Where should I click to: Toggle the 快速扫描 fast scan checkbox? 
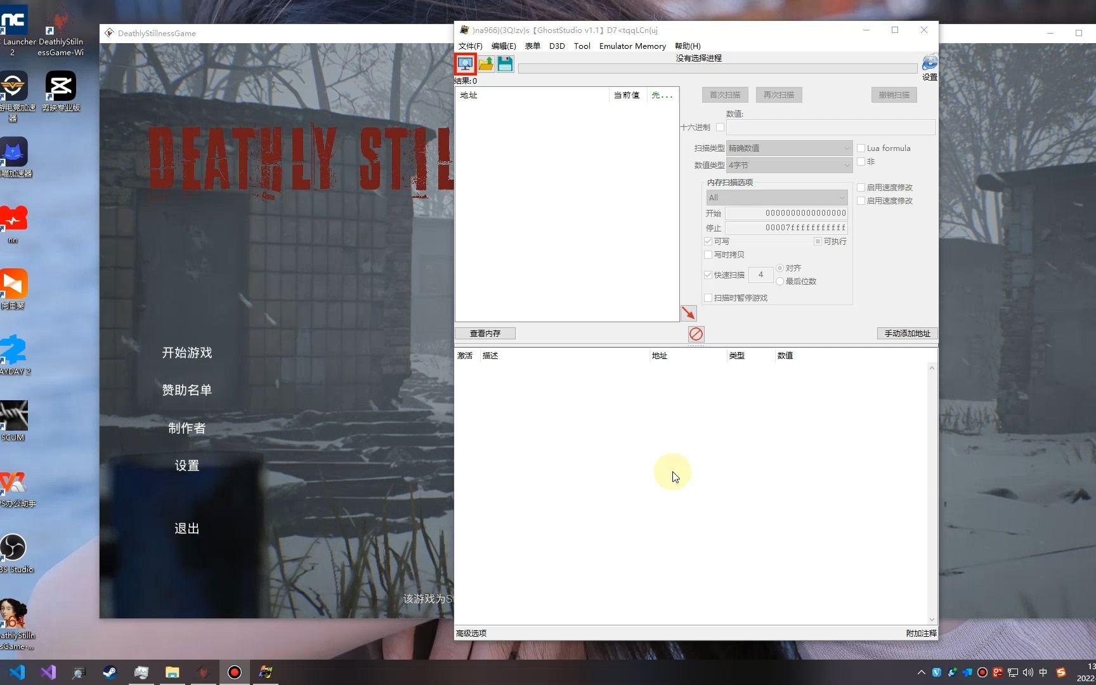(708, 275)
